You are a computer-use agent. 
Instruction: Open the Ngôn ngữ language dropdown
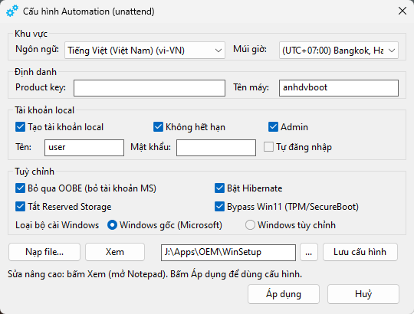tap(145, 50)
